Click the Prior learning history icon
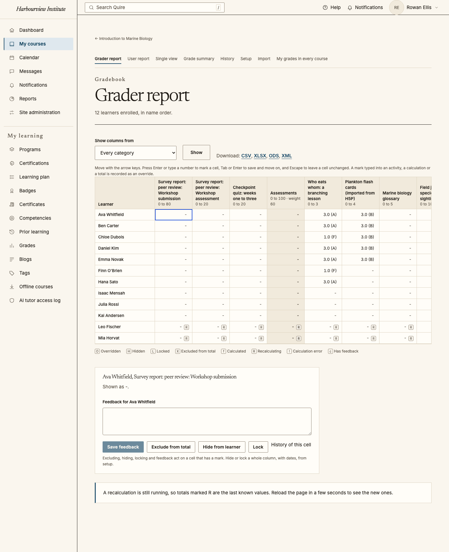The width and height of the screenshot is (449, 552). point(12,232)
